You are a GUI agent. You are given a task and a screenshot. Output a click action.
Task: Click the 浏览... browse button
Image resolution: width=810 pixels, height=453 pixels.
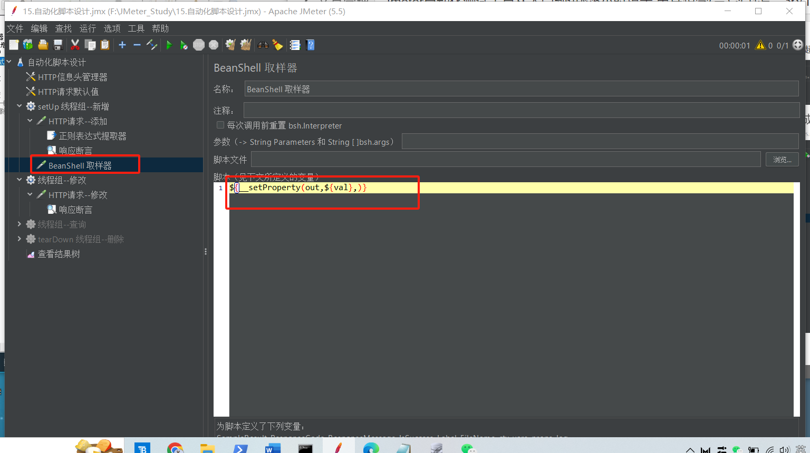(782, 160)
